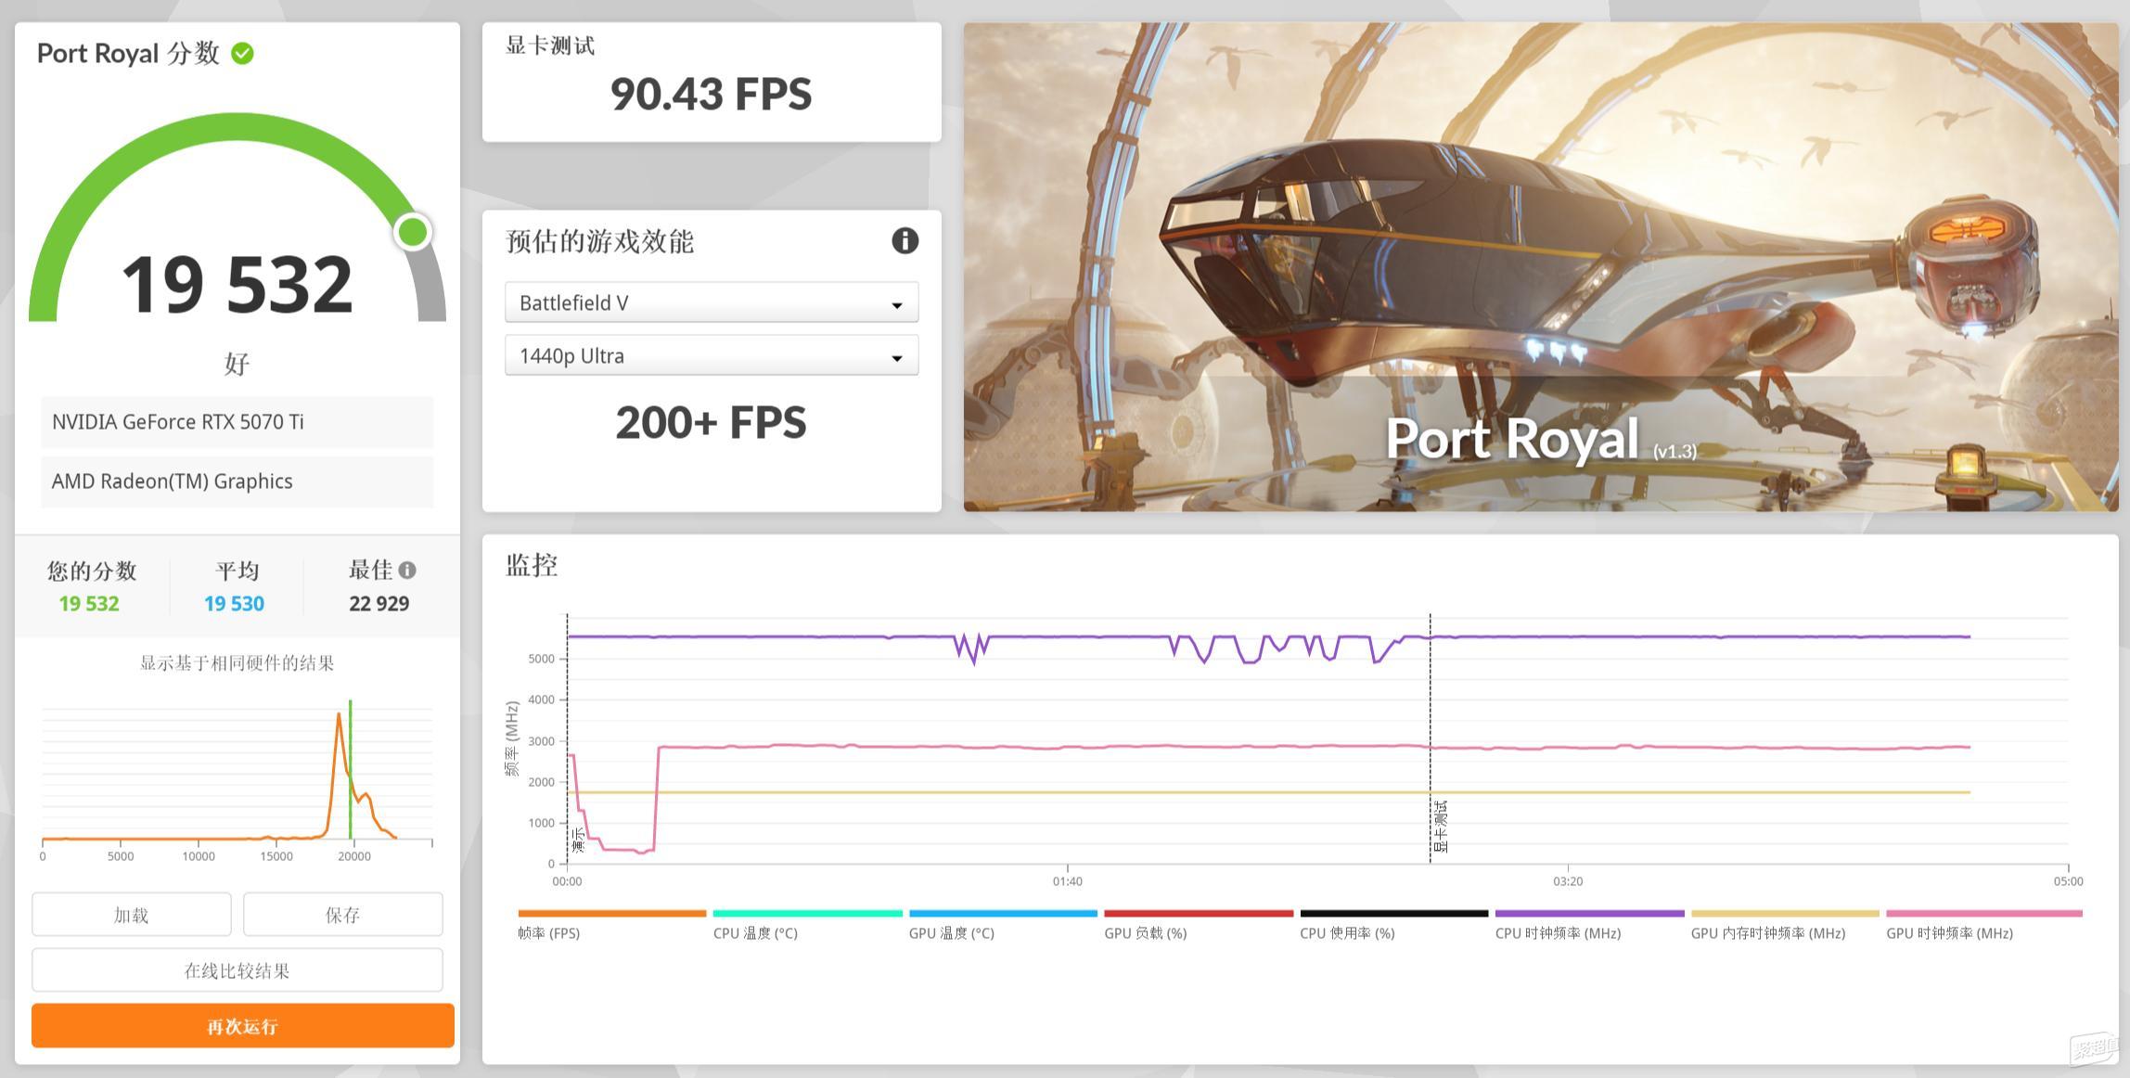Click the 保存 button to save results
The height and width of the screenshot is (1078, 2130).
coord(342,914)
